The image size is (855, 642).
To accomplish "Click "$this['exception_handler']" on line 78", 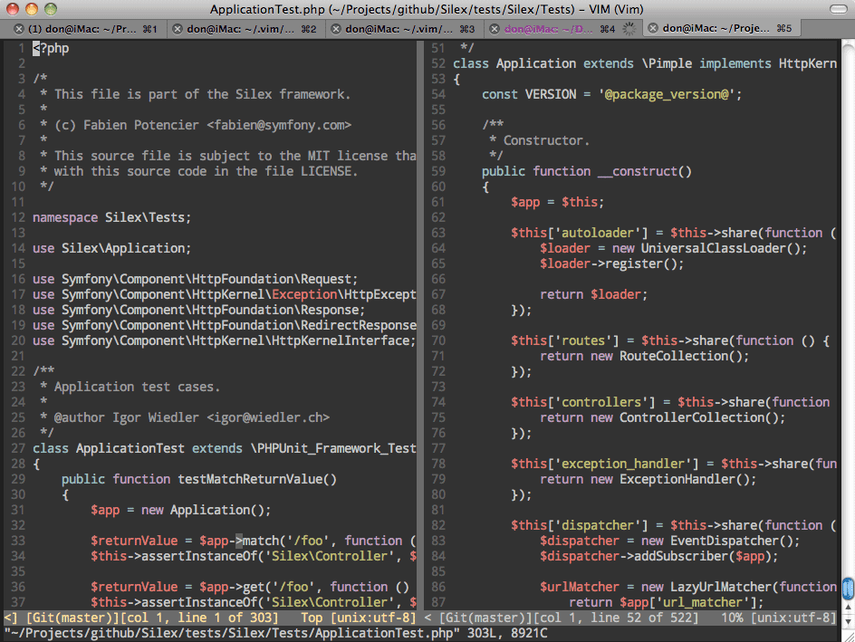I will pos(605,465).
